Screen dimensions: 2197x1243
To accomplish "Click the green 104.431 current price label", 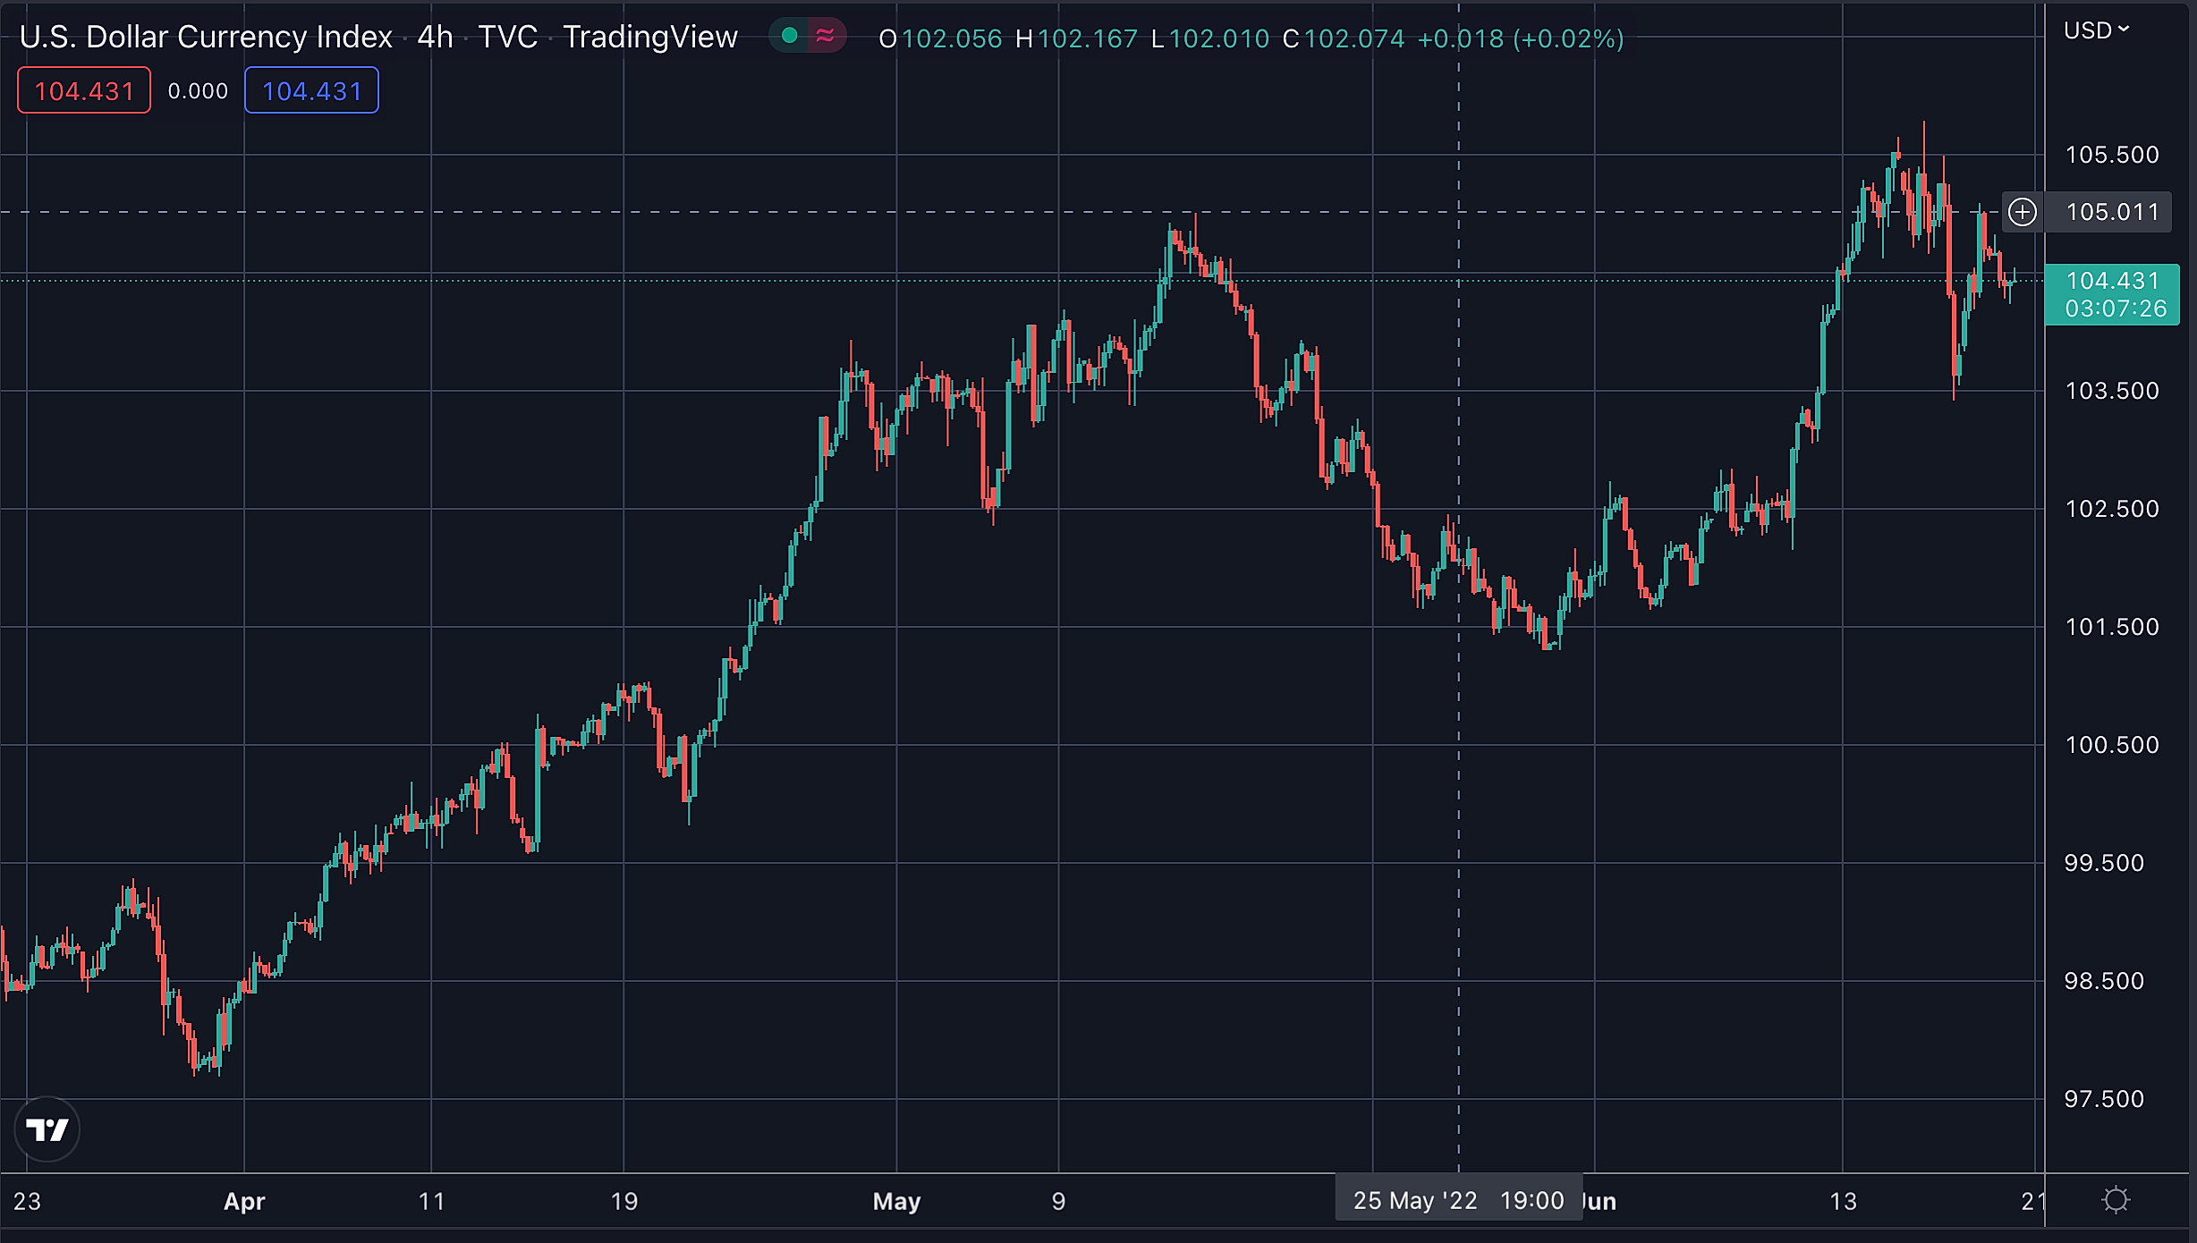I will [2111, 294].
